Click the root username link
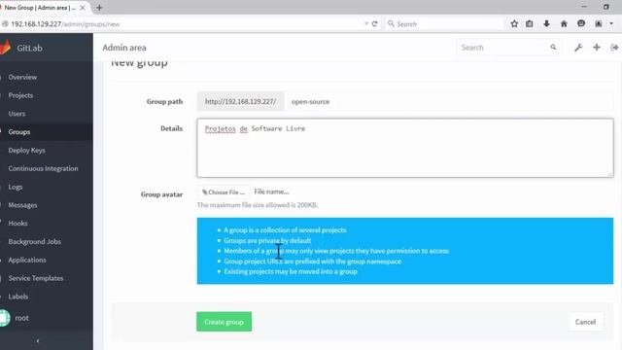 point(21,318)
